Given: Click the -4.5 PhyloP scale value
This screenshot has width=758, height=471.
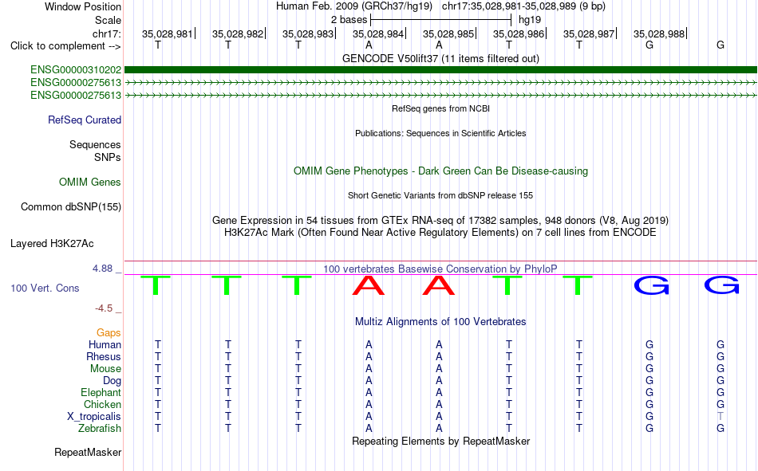Looking at the screenshot, I should click(x=104, y=308).
